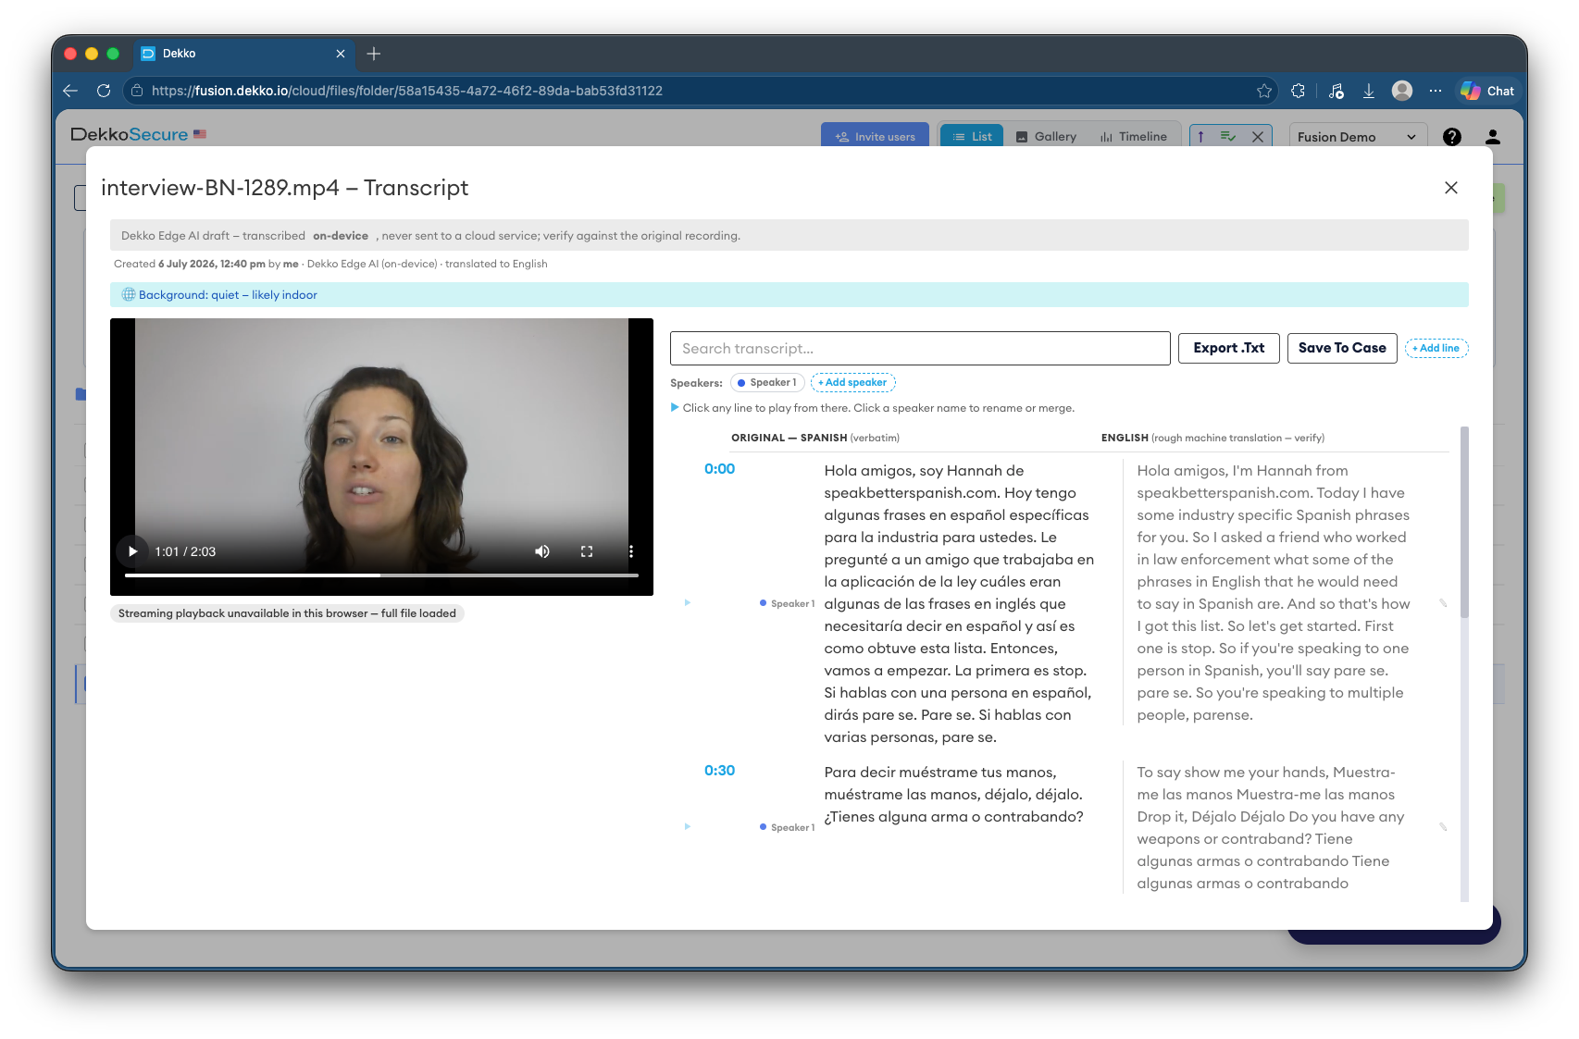Click the address bar URL
The image size is (1579, 1039).
(x=407, y=91)
